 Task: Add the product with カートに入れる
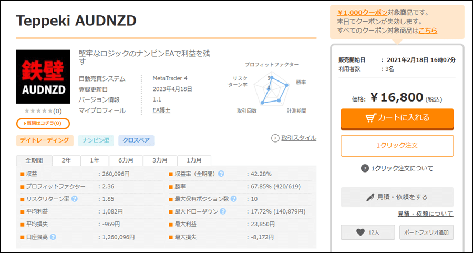coord(397,119)
